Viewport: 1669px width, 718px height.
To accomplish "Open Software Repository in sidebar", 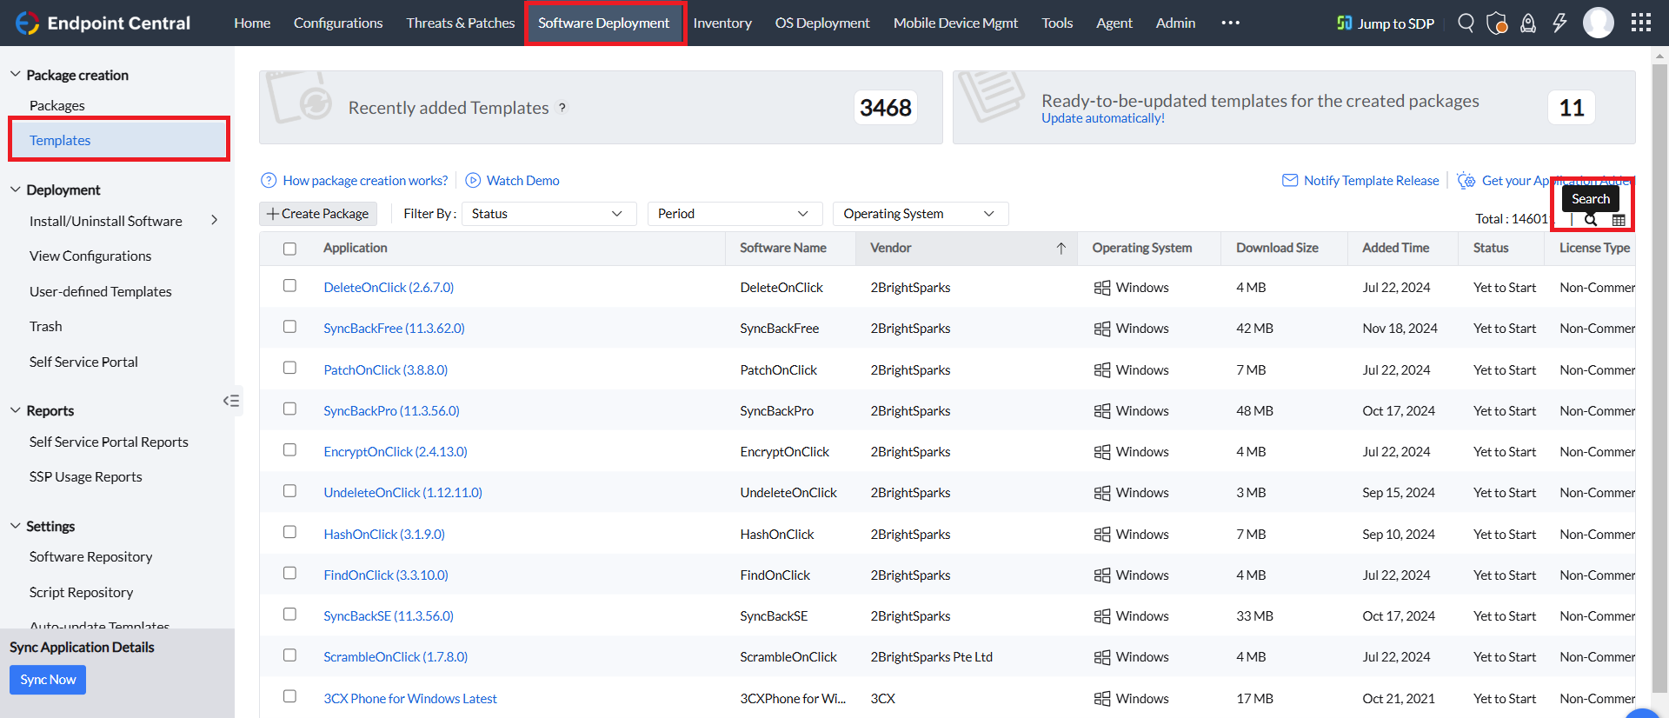I will [90, 557].
